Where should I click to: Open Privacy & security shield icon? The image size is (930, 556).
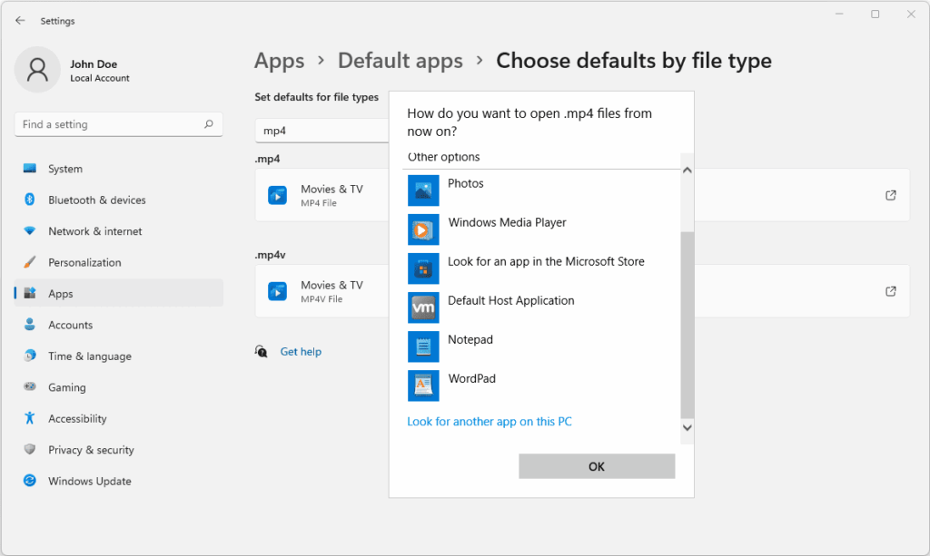click(x=30, y=449)
